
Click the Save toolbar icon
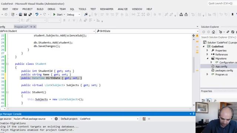pyautogui.click(x=25, y=14)
